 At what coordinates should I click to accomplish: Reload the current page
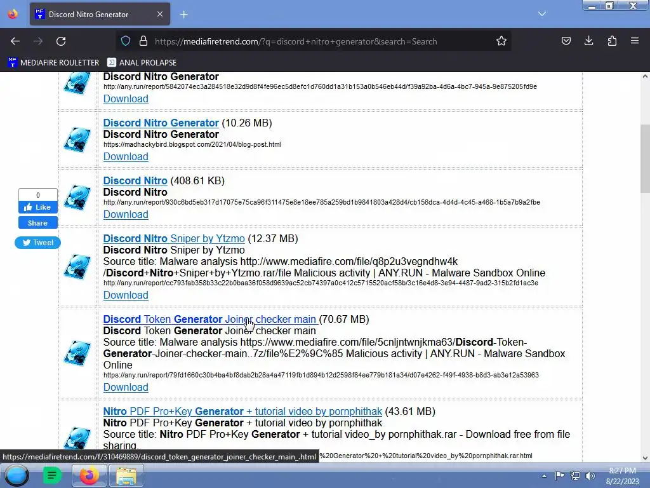[61, 41]
